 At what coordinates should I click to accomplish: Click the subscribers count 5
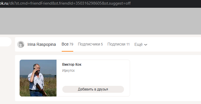pos(102,44)
